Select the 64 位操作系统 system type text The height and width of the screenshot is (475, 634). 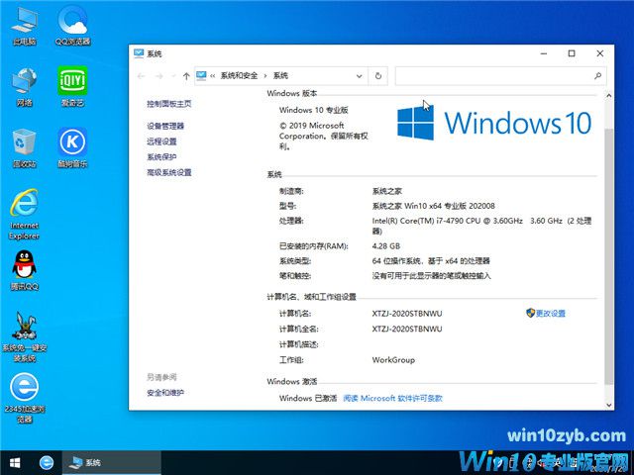[431, 261]
